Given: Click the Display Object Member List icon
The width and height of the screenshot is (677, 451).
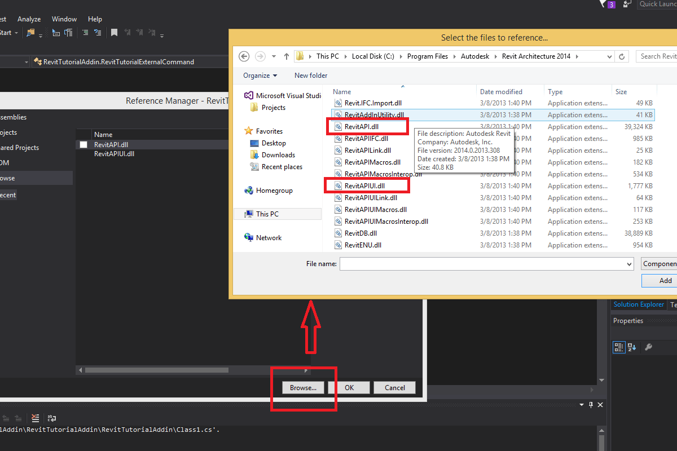Looking at the screenshot, I should (56, 33).
